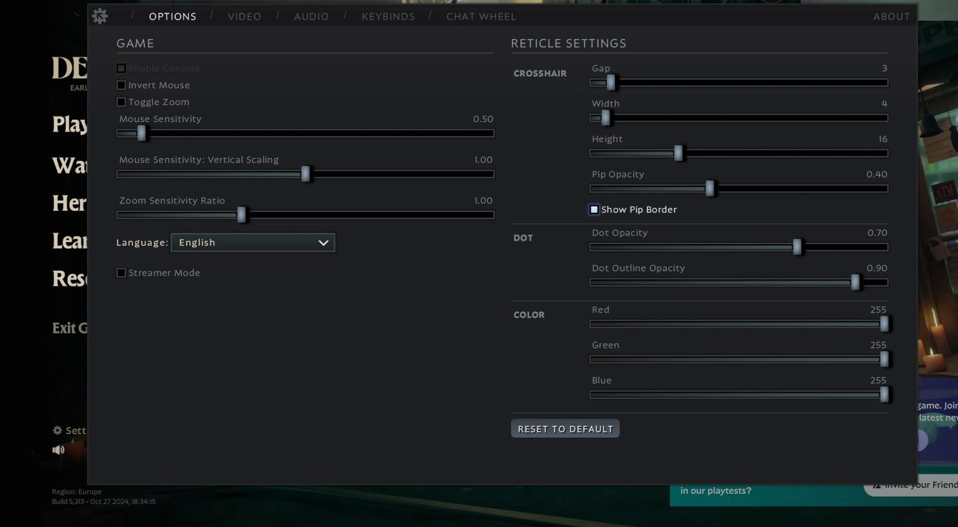Disable Show Pip Border
The image size is (958, 527).
point(594,210)
